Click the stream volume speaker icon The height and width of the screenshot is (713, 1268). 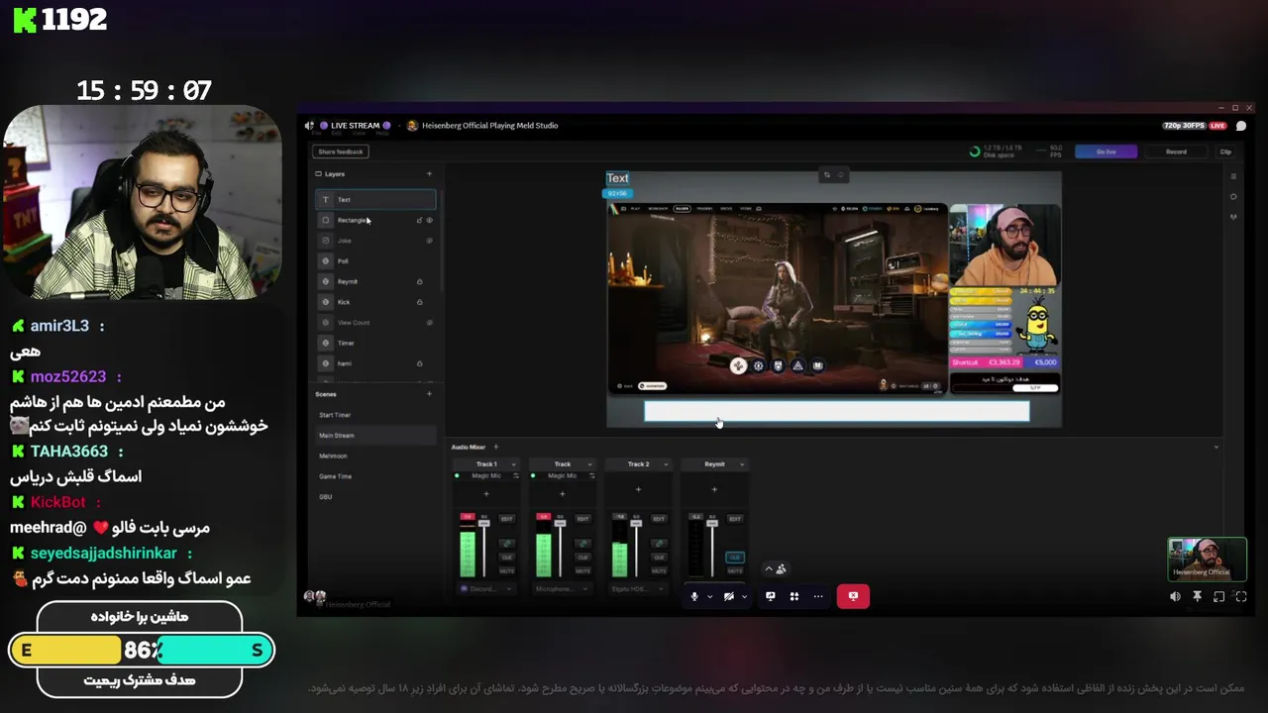[1175, 596]
